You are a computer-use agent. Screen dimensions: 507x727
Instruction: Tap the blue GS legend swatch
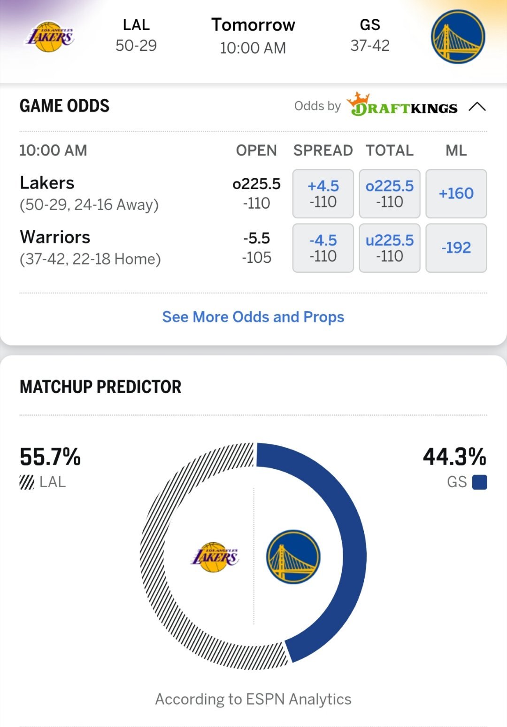click(479, 482)
